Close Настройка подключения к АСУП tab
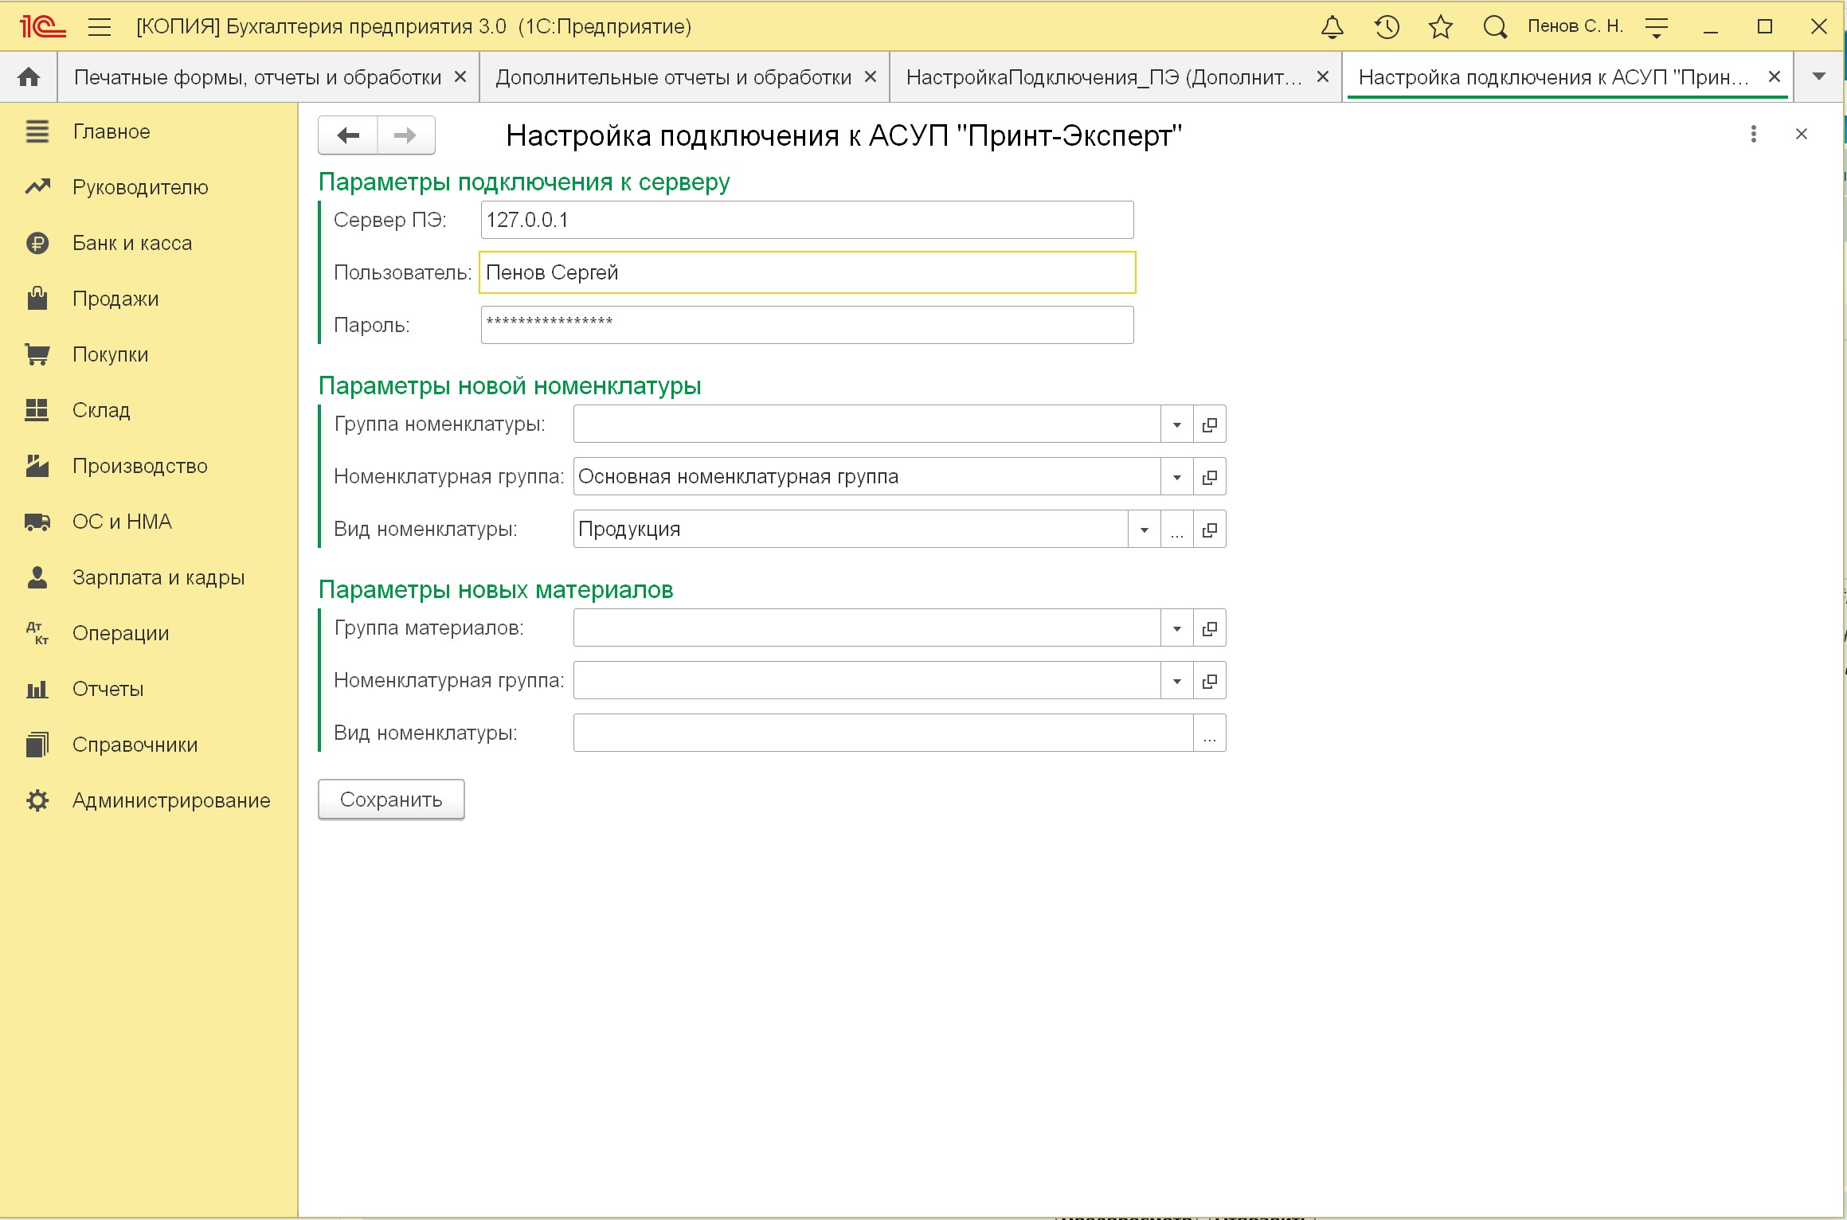 tap(1775, 77)
